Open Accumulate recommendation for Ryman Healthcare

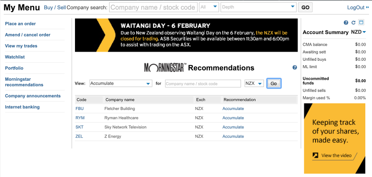coord(233,118)
